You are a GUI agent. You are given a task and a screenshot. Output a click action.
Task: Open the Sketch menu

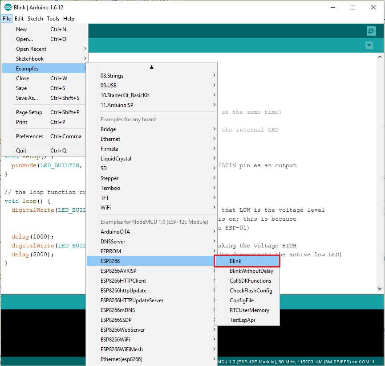coord(35,19)
